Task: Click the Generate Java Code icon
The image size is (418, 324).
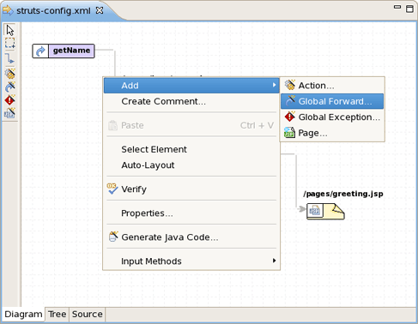Action: [113, 237]
